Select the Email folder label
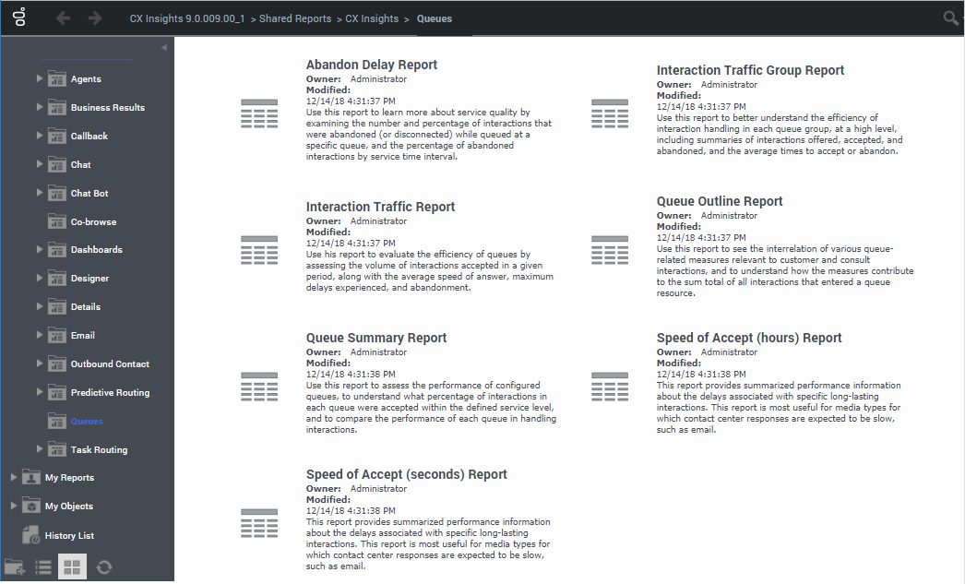 pyautogui.click(x=82, y=336)
